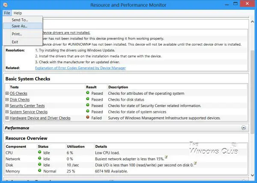Click the 'Failed' result text
The image size is (257, 183).
(x=96, y=118)
